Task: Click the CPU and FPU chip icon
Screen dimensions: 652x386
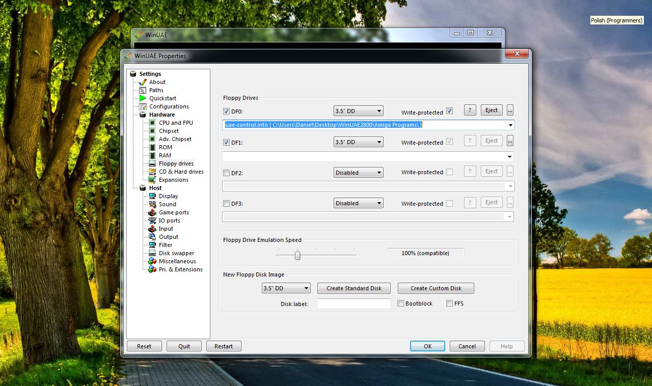Action: [x=152, y=123]
